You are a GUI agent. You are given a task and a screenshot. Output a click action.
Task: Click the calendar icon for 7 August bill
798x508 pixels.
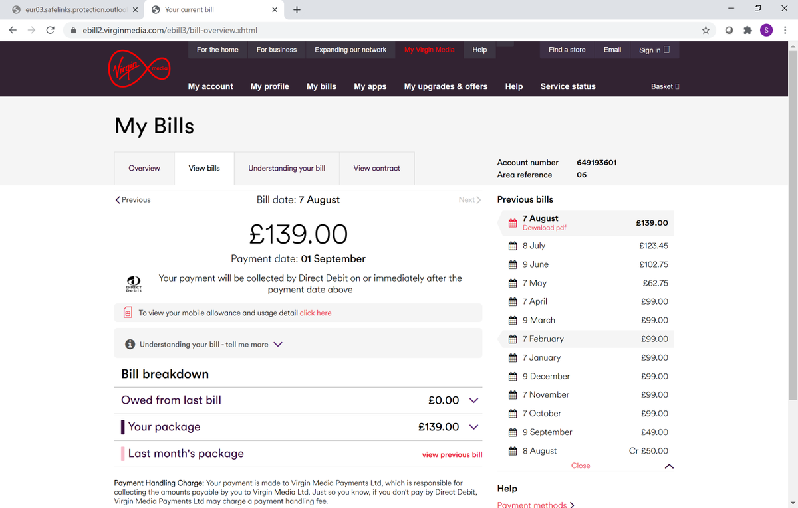pyautogui.click(x=513, y=223)
